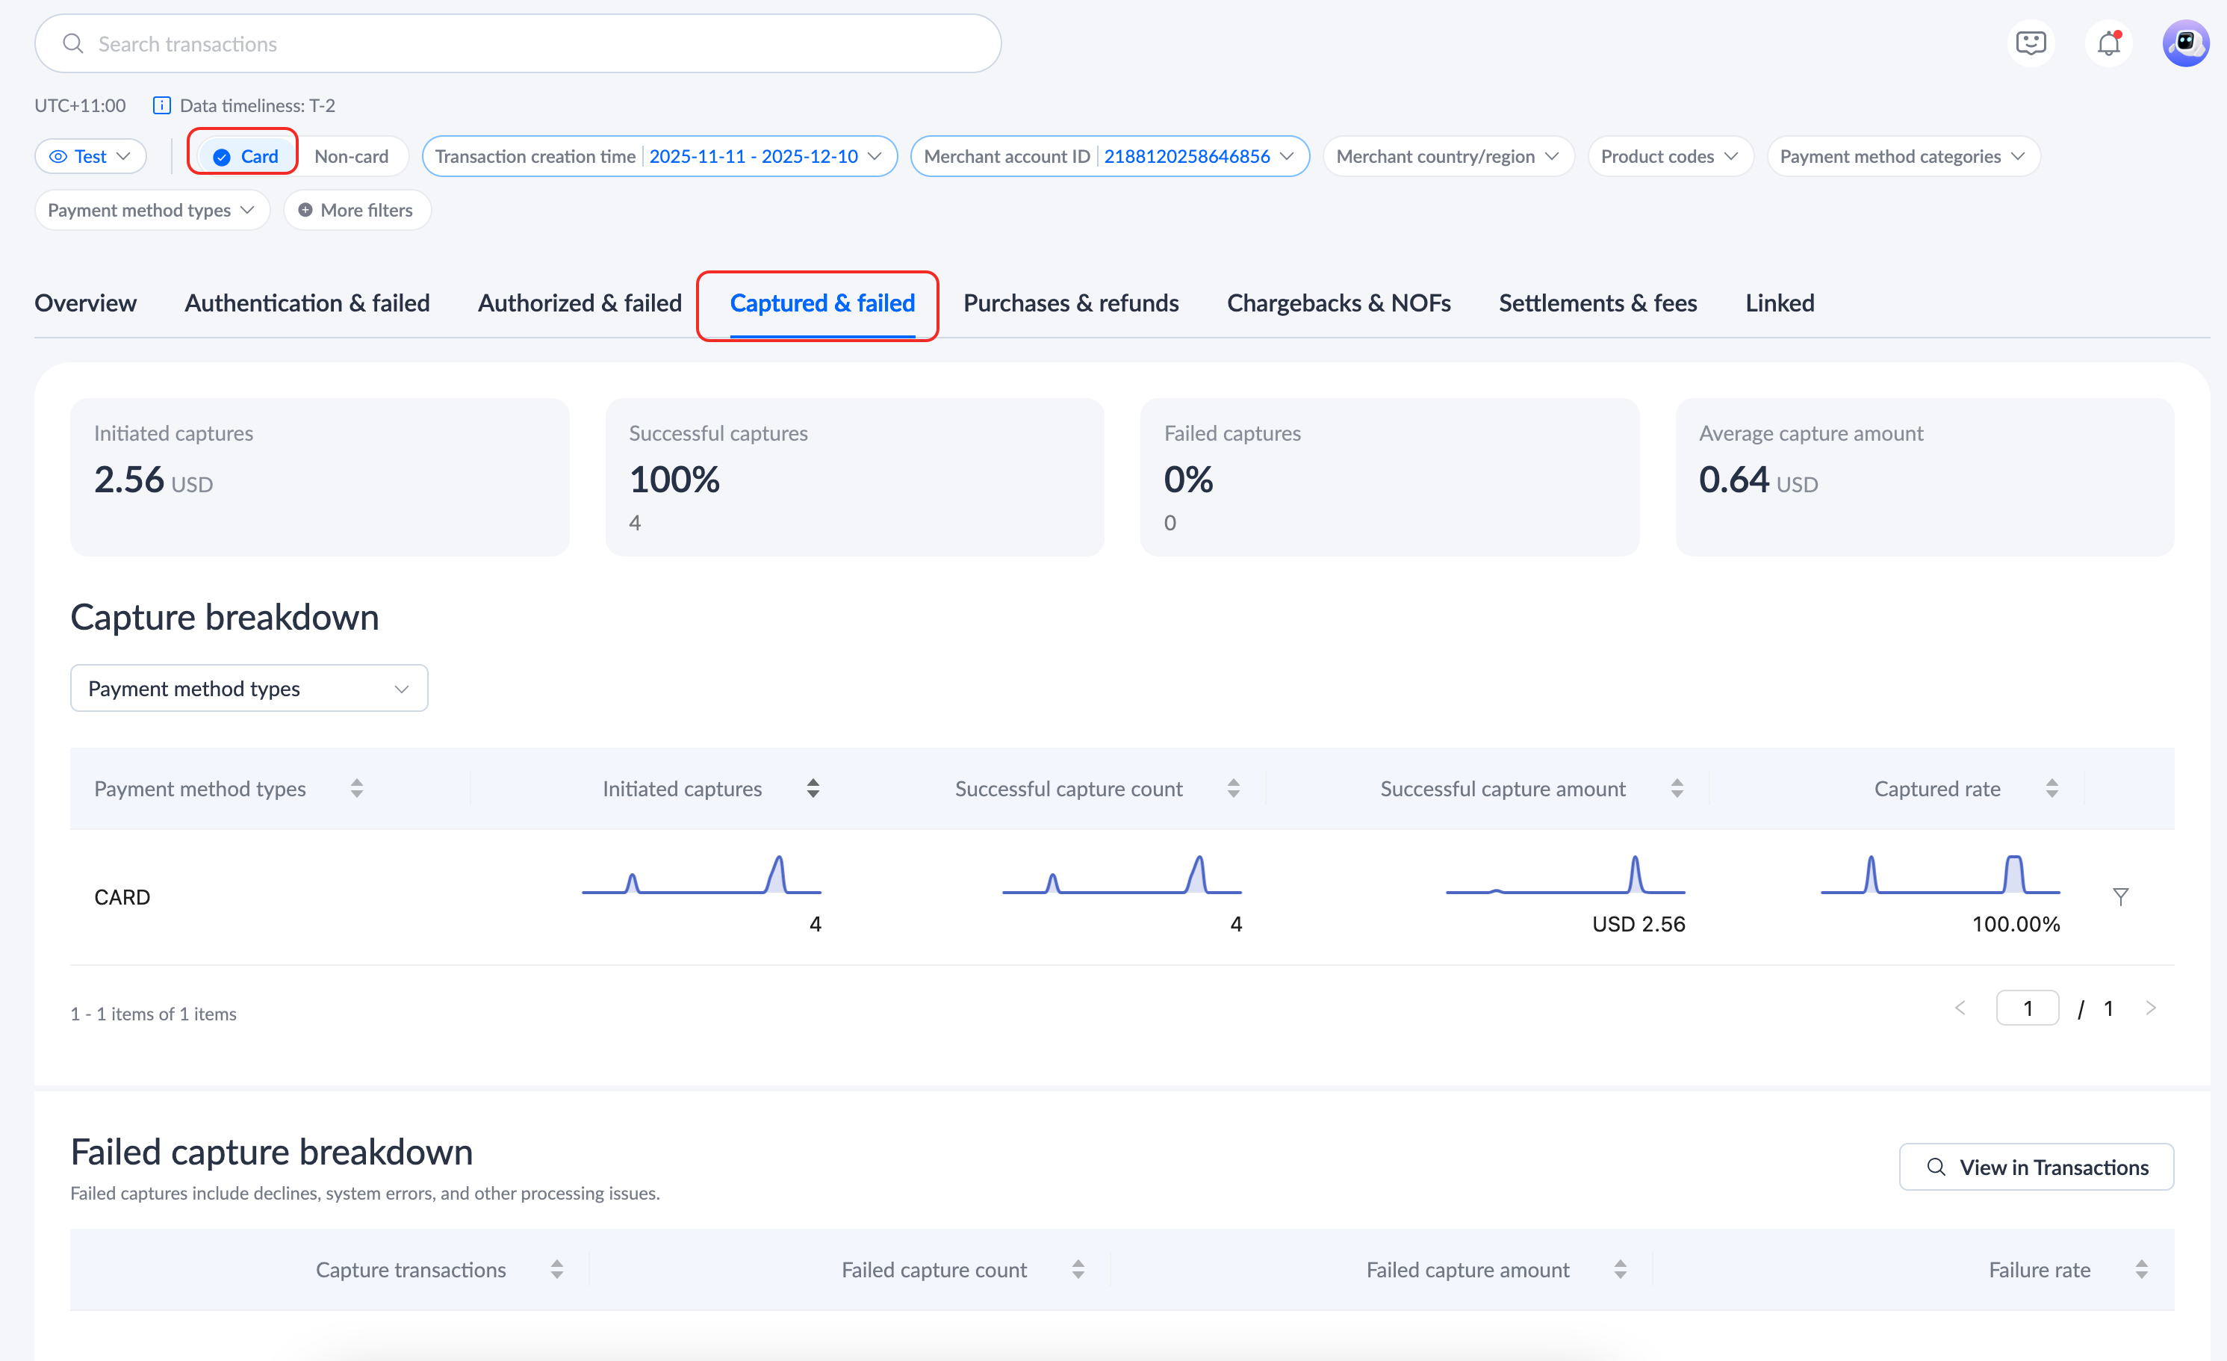The height and width of the screenshot is (1361, 2227).
Task: Go to next page arrow in pagination
Action: pyautogui.click(x=2150, y=1008)
